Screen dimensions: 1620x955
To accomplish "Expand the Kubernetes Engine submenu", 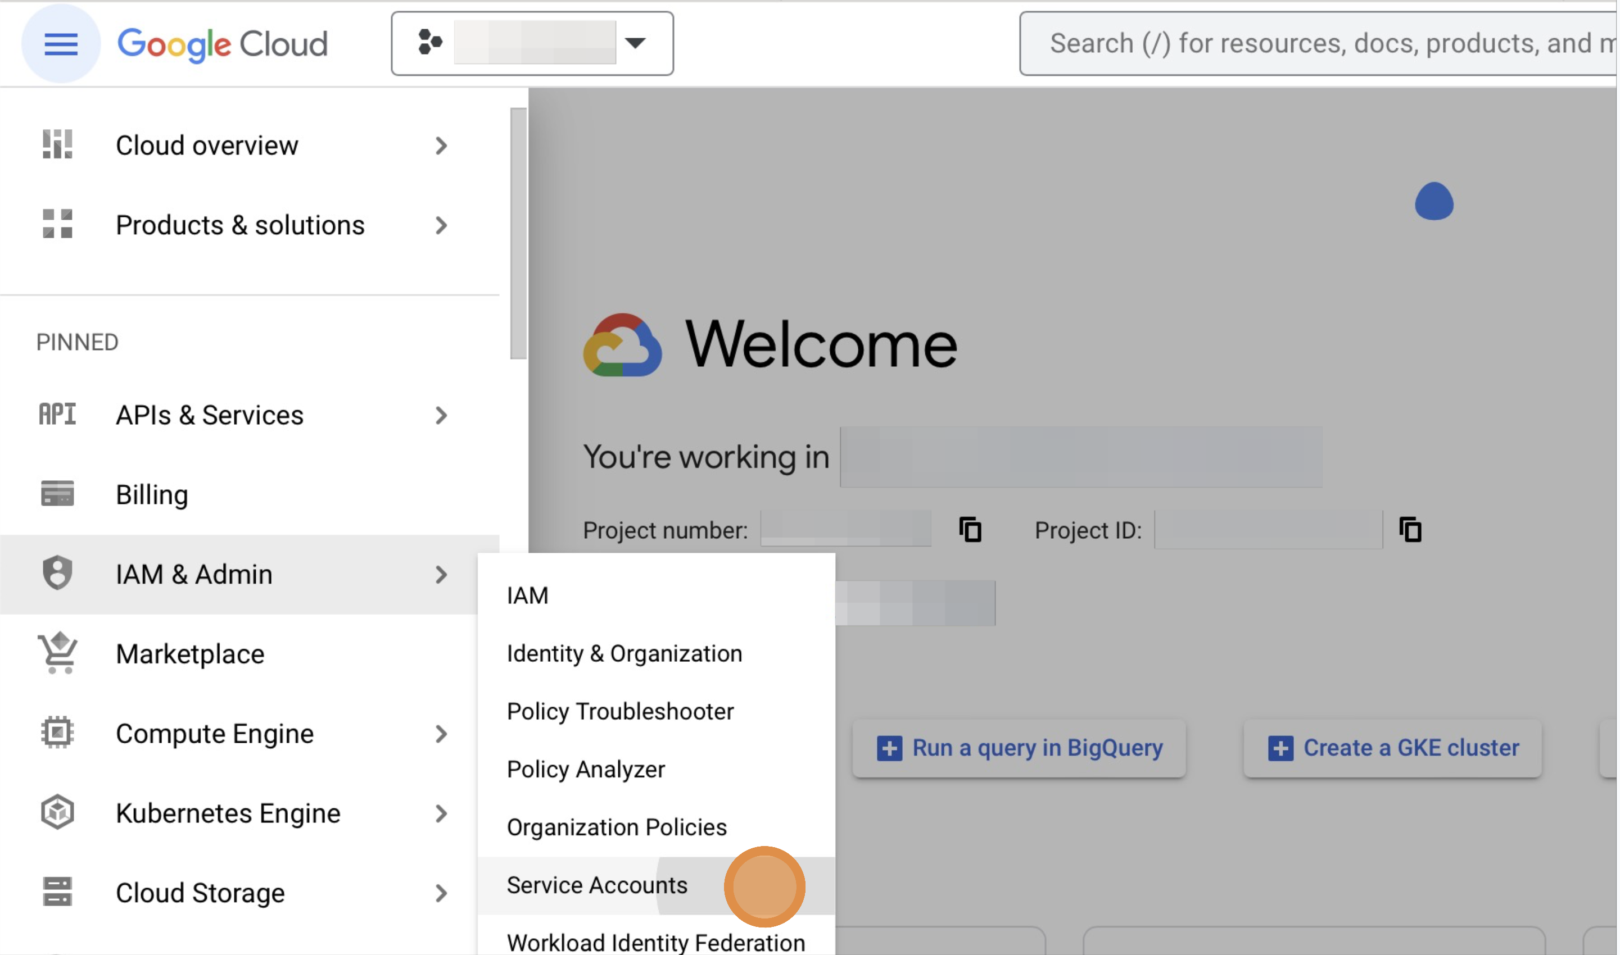I will 442,813.
